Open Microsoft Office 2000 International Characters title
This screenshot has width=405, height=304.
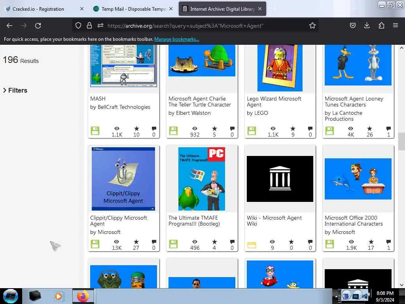click(354, 221)
